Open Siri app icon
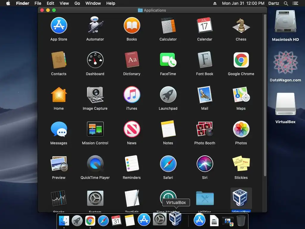This screenshot has height=229, width=305. [205, 164]
